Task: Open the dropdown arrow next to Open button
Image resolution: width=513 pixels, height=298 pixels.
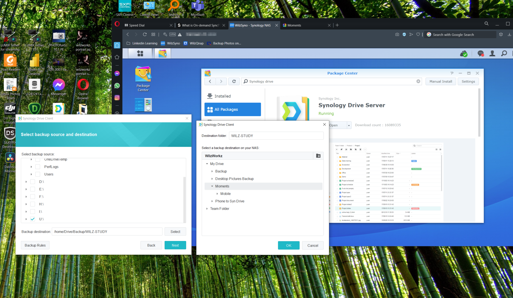Action: [x=349, y=125]
